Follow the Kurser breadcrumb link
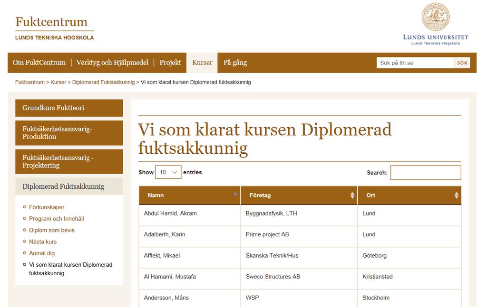Viewport: 487px width, 307px height. pos(58,82)
